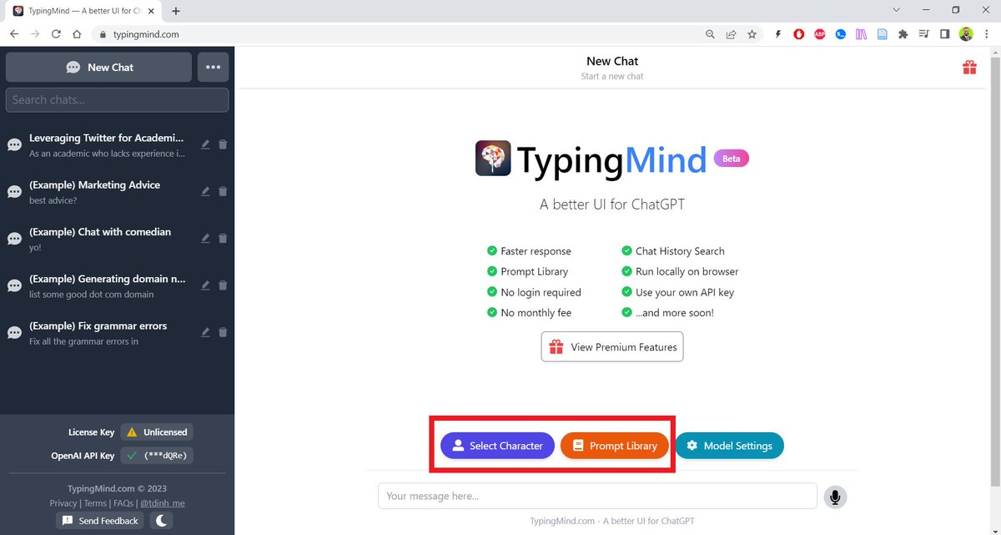This screenshot has width=1001, height=535.
Task: Open the Unlicensed license key warning
Action: (156, 432)
